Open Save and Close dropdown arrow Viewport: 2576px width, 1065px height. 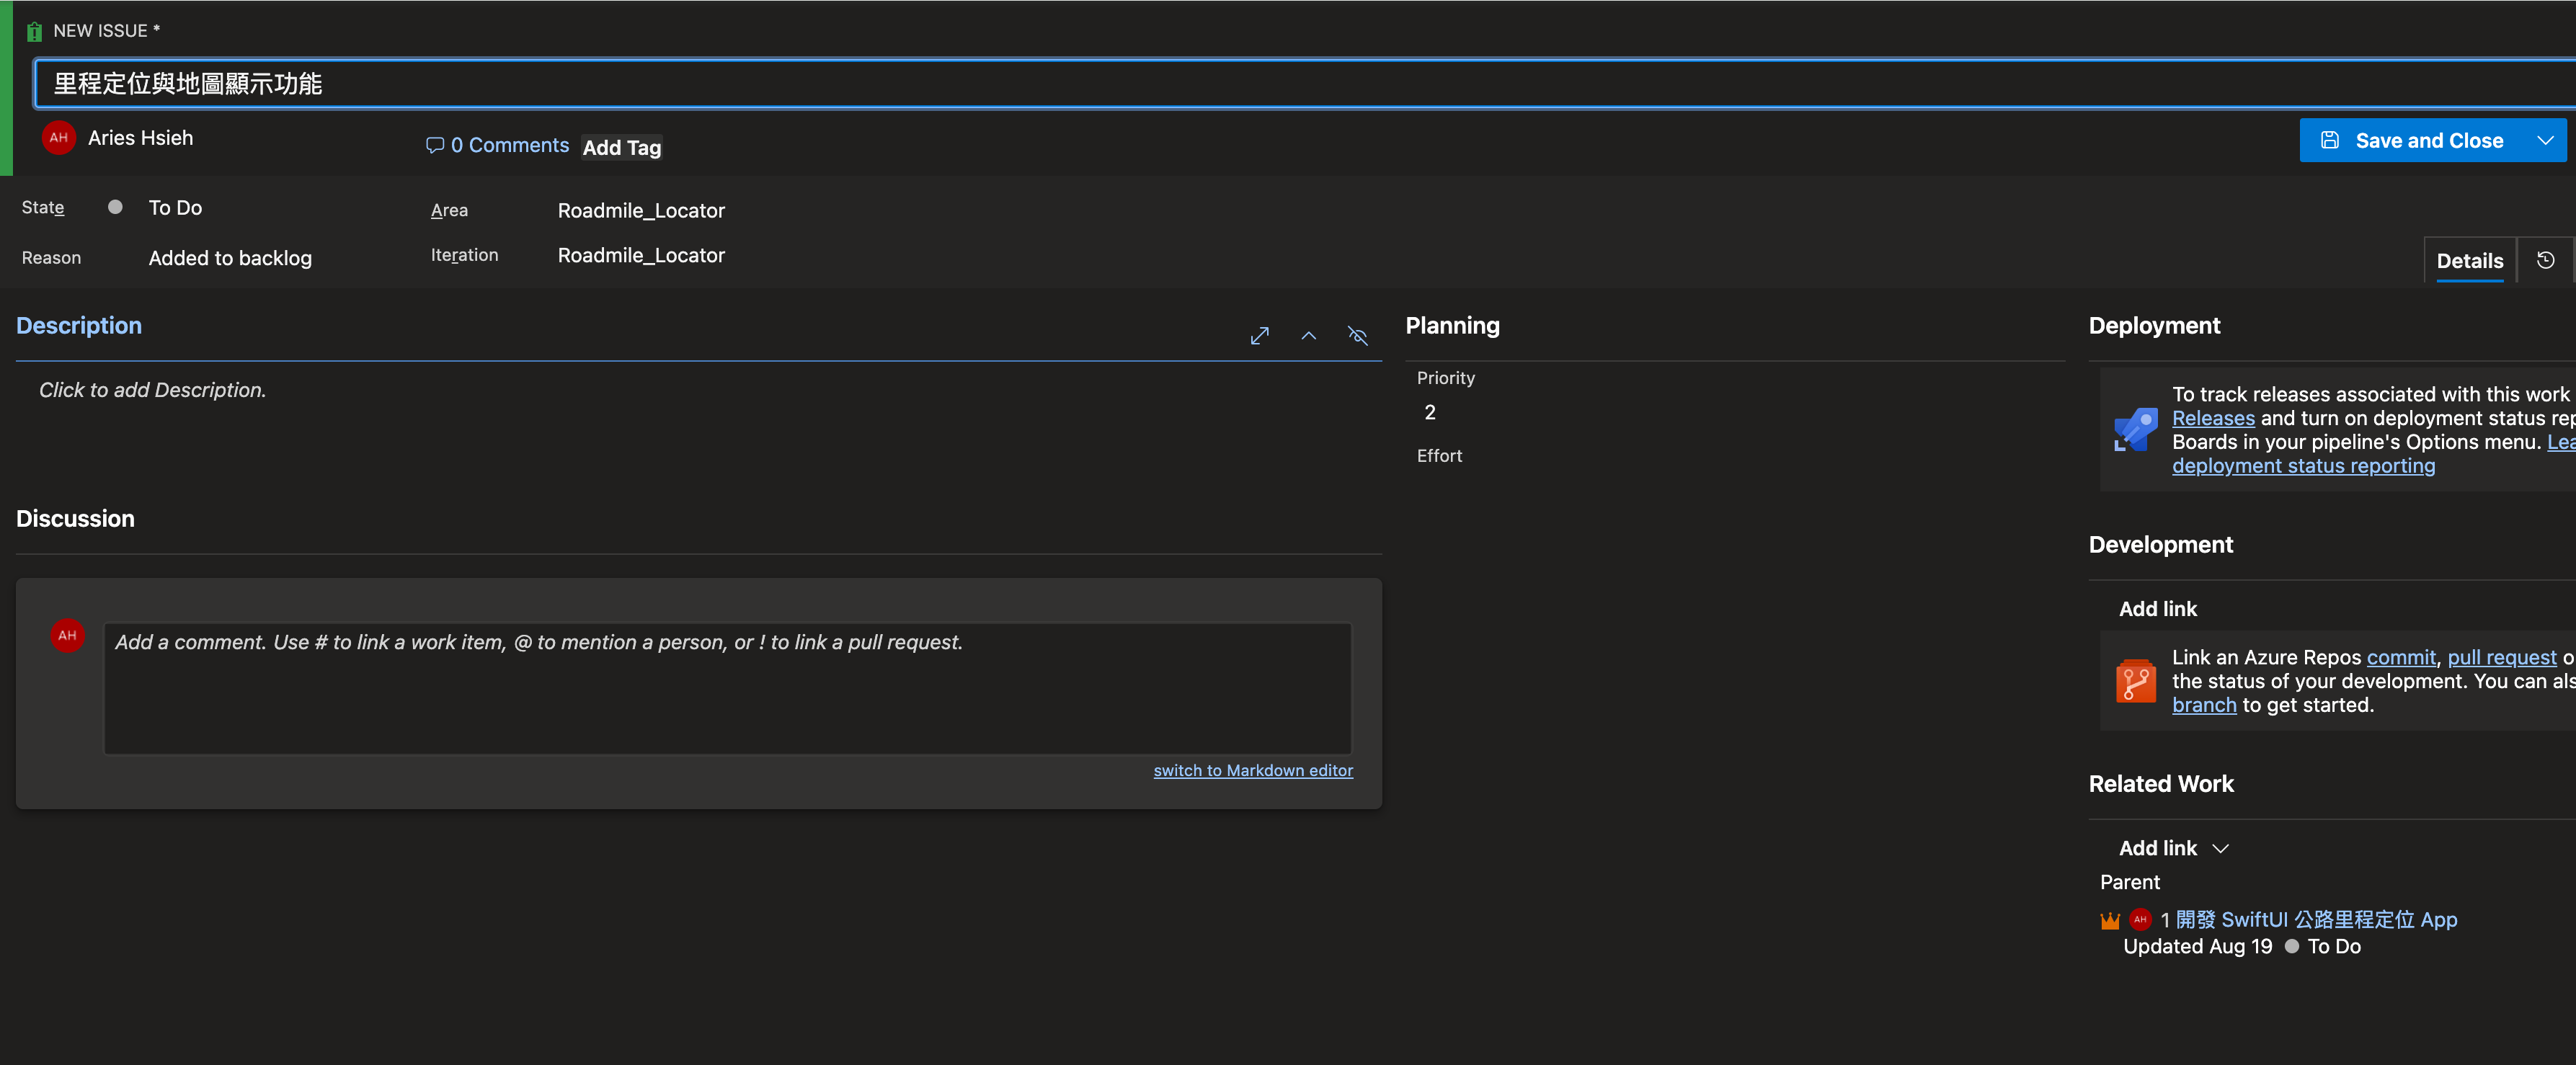coord(2546,141)
